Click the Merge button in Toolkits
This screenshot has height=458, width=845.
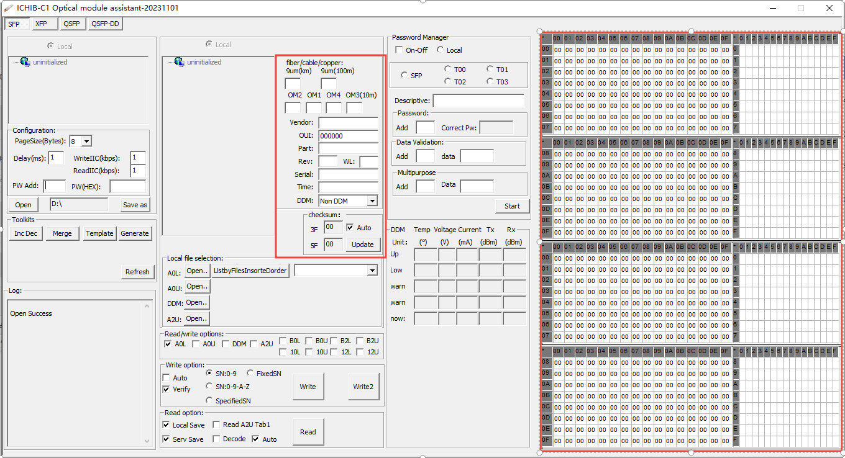point(62,233)
